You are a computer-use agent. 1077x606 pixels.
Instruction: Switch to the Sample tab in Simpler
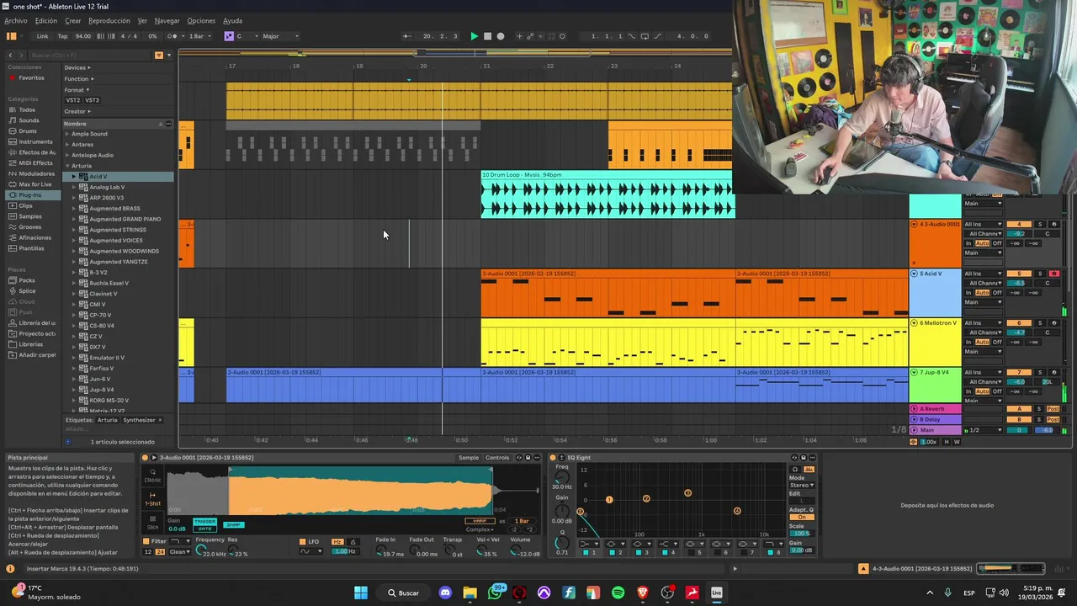tap(469, 458)
